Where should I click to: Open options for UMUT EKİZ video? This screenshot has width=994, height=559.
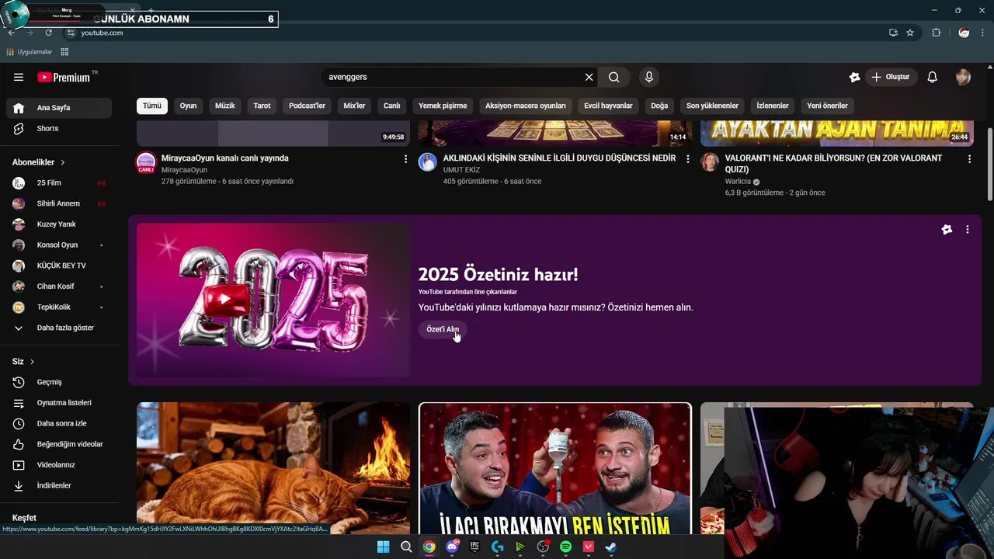(x=687, y=158)
